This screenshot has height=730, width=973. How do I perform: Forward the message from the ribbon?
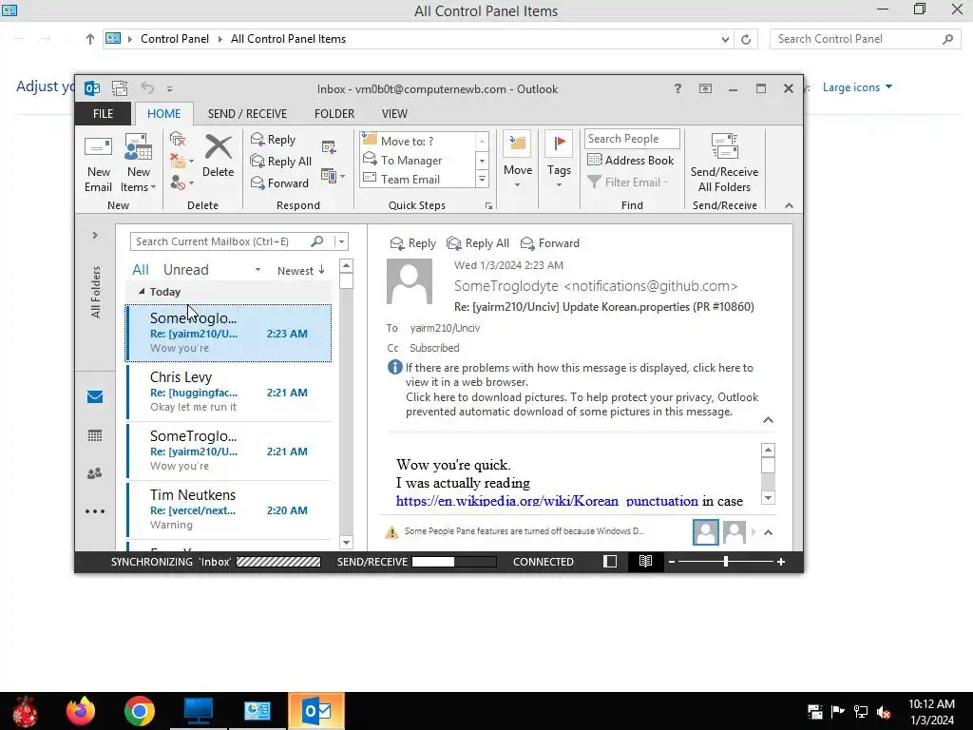click(279, 183)
